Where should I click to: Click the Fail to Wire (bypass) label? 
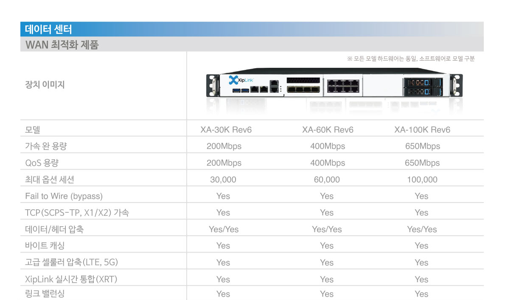point(64,196)
